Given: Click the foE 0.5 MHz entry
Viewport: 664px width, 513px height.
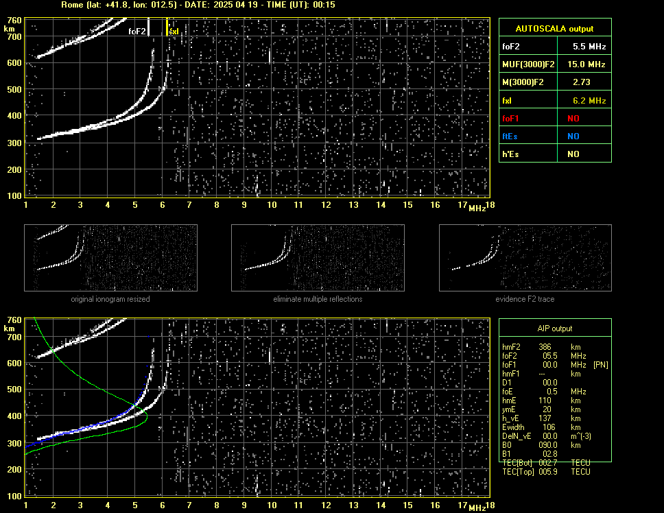Looking at the screenshot, I should (x=544, y=392).
